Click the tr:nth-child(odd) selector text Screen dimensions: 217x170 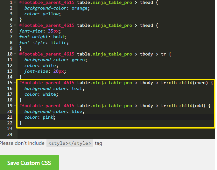click(183, 106)
